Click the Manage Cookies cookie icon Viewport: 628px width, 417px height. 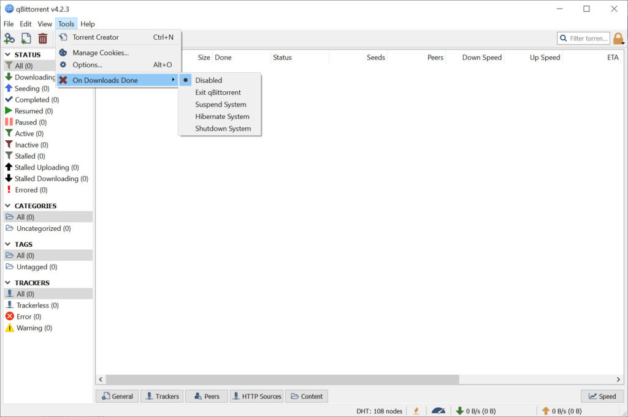(63, 53)
